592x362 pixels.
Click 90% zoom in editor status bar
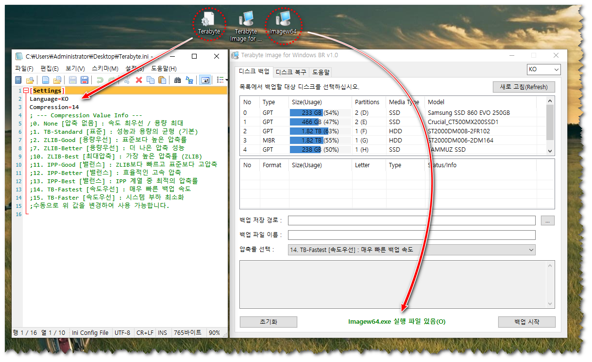pos(214,333)
